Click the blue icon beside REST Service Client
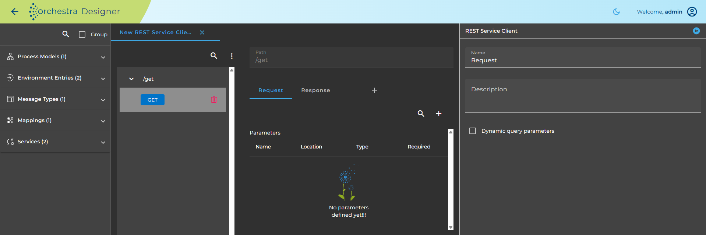 696,31
